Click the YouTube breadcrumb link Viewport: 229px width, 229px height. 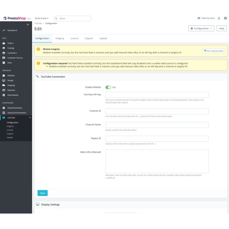(x=38, y=23)
